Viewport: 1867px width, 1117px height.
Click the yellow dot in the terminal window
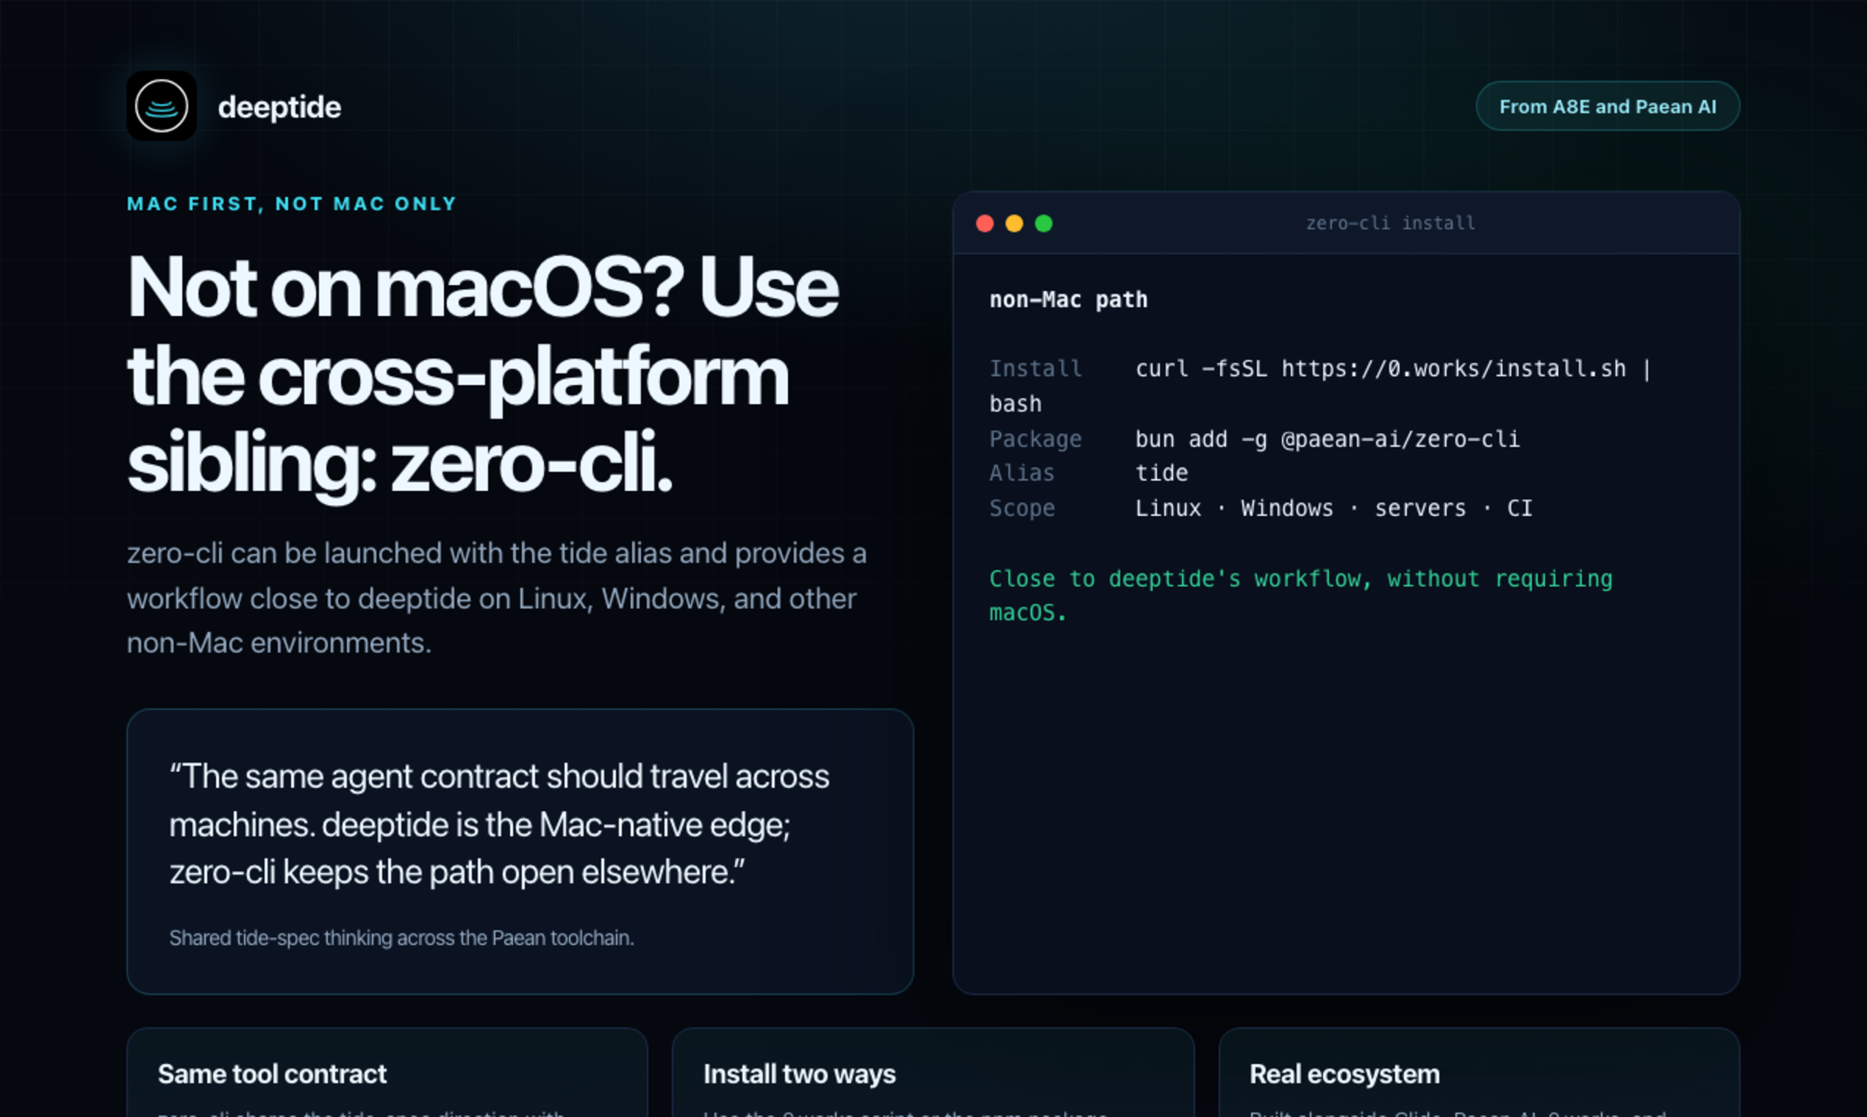point(1014,223)
